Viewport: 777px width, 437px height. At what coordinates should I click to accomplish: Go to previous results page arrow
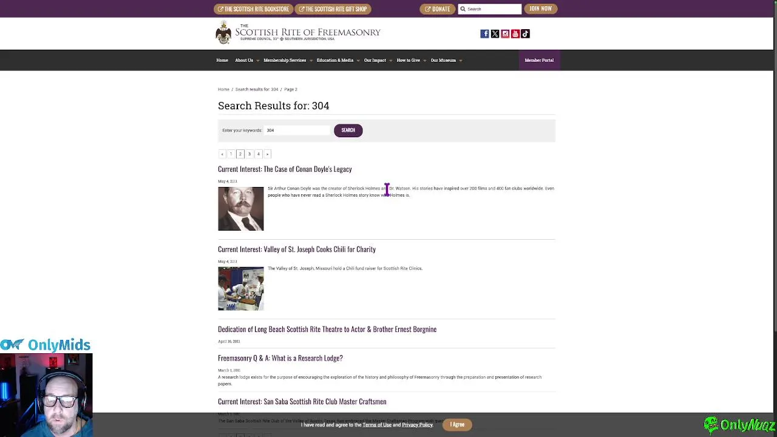point(222,154)
